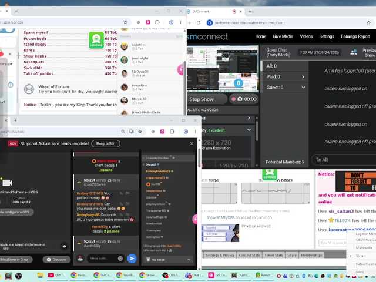Open new tab in SMConnect browser window
Screen dimensions: 376x282
click(x=250, y=11)
